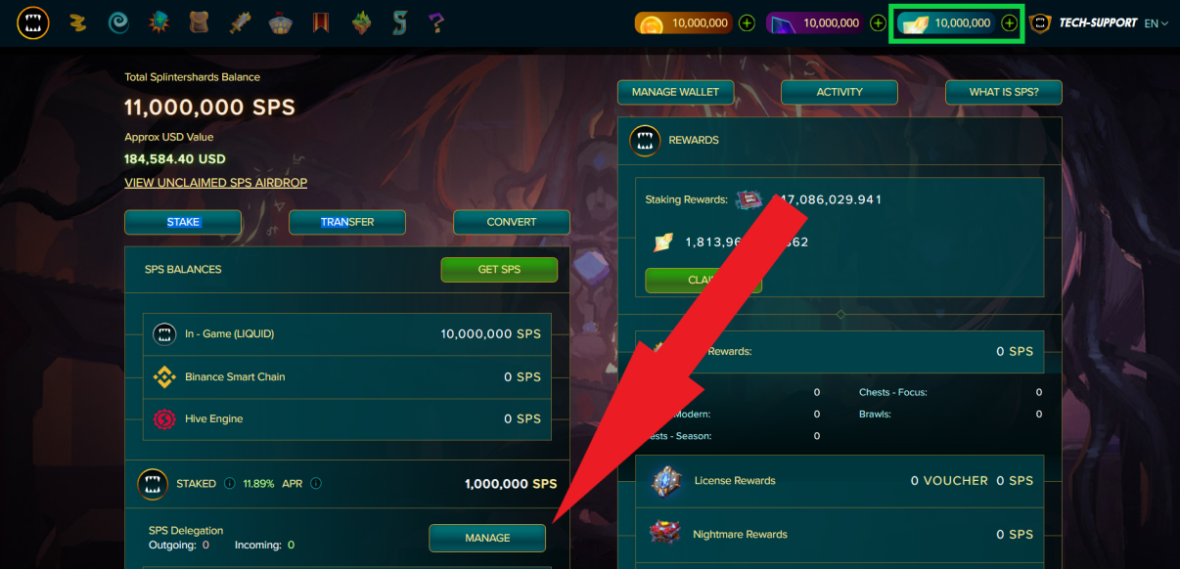Select the sword battle icon in navbar
The width and height of the screenshot is (1180, 569).
point(242,22)
